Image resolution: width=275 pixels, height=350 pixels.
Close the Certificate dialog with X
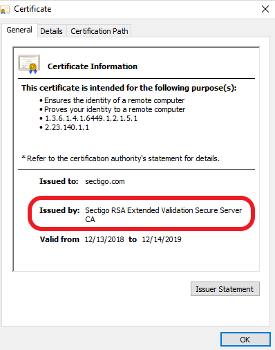point(265,9)
